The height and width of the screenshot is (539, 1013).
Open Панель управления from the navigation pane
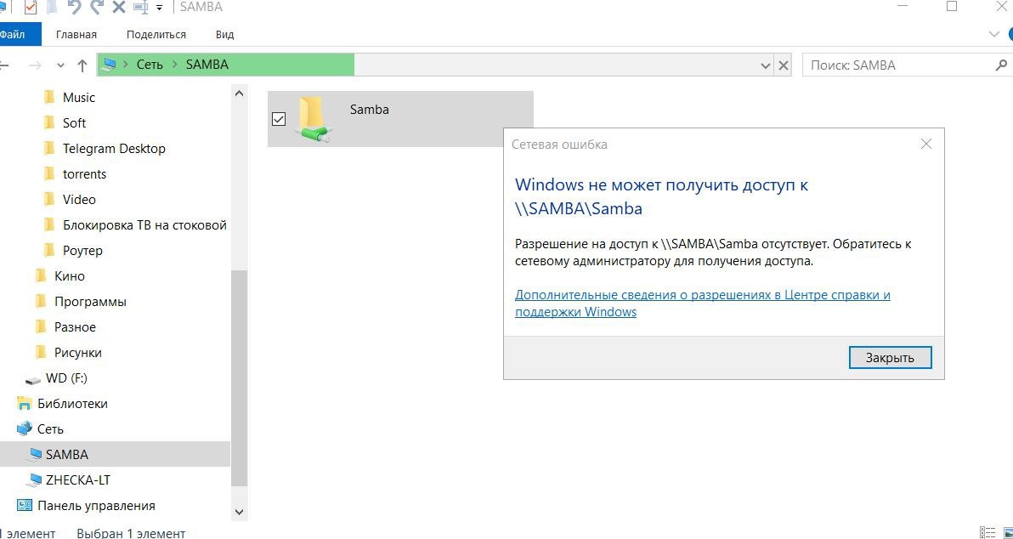(96, 505)
